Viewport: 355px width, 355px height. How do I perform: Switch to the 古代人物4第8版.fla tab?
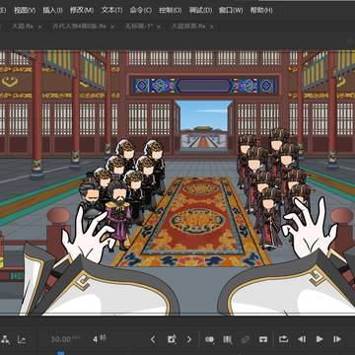[x=79, y=27]
